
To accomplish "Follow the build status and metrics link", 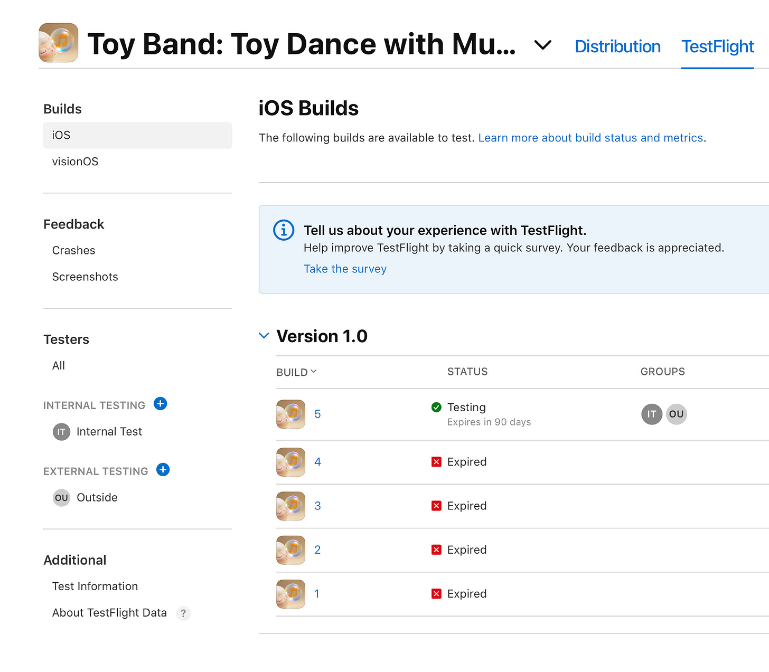I will 591,138.
